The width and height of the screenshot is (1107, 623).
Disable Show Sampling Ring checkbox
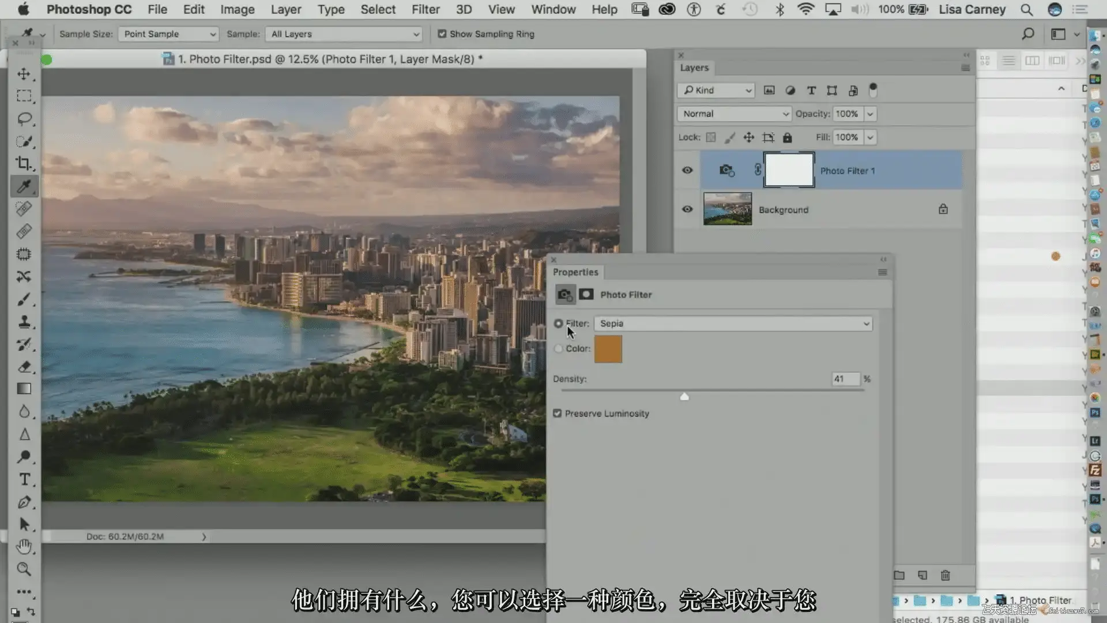(442, 34)
